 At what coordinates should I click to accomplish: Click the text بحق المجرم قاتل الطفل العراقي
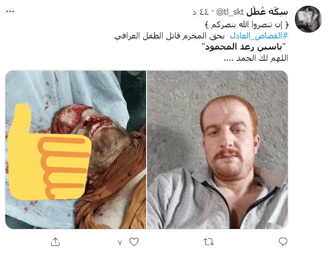[x=169, y=36]
